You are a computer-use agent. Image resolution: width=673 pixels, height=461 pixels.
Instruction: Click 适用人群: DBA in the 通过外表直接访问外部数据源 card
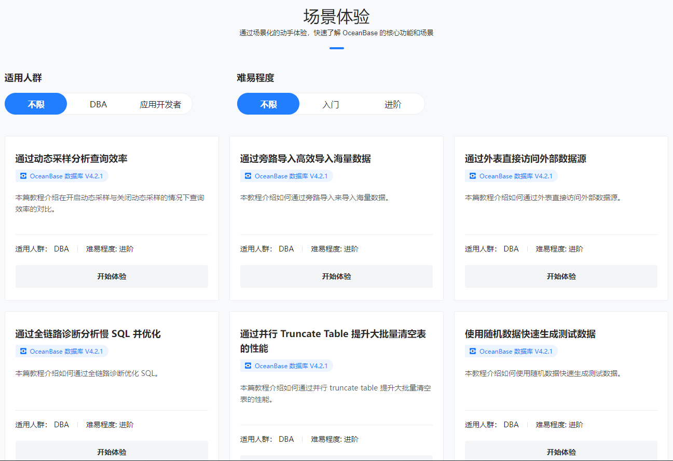click(x=491, y=249)
